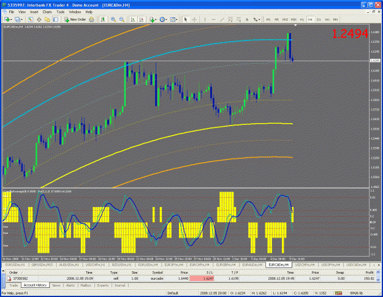The width and height of the screenshot is (383, 297).
Task: Open the Insert menu
Action: pos(34,12)
